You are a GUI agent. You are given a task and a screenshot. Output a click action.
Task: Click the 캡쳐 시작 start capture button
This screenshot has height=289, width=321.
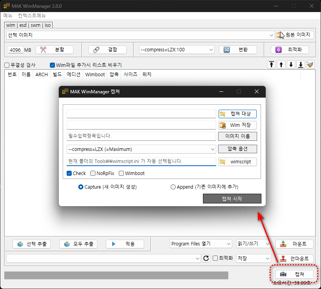(232, 199)
